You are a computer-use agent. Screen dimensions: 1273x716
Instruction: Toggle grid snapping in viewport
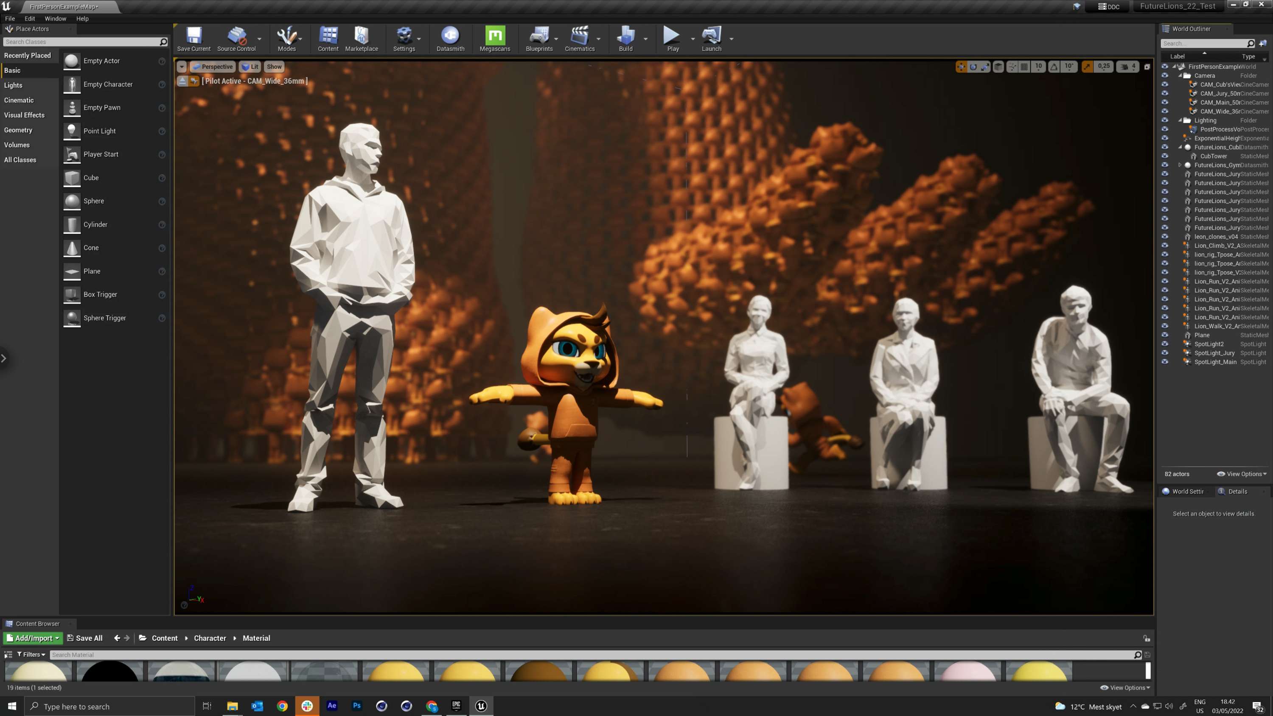coord(1024,67)
